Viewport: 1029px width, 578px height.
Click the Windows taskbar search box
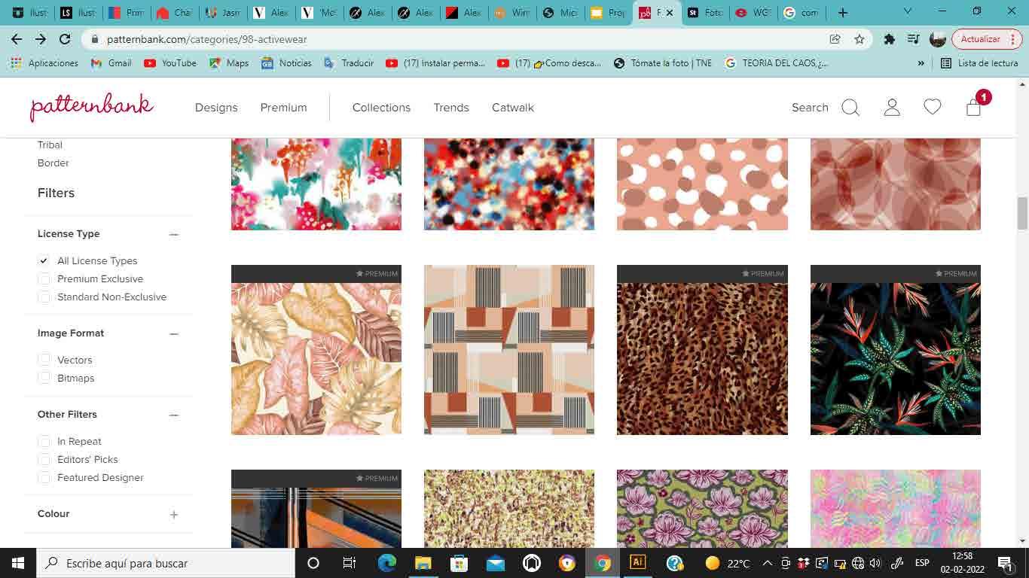coord(165,563)
